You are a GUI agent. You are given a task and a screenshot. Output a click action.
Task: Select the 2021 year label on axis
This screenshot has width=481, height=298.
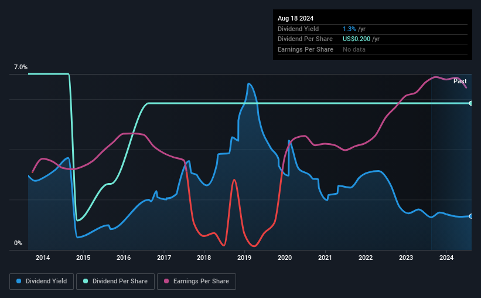tap(325, 257)
